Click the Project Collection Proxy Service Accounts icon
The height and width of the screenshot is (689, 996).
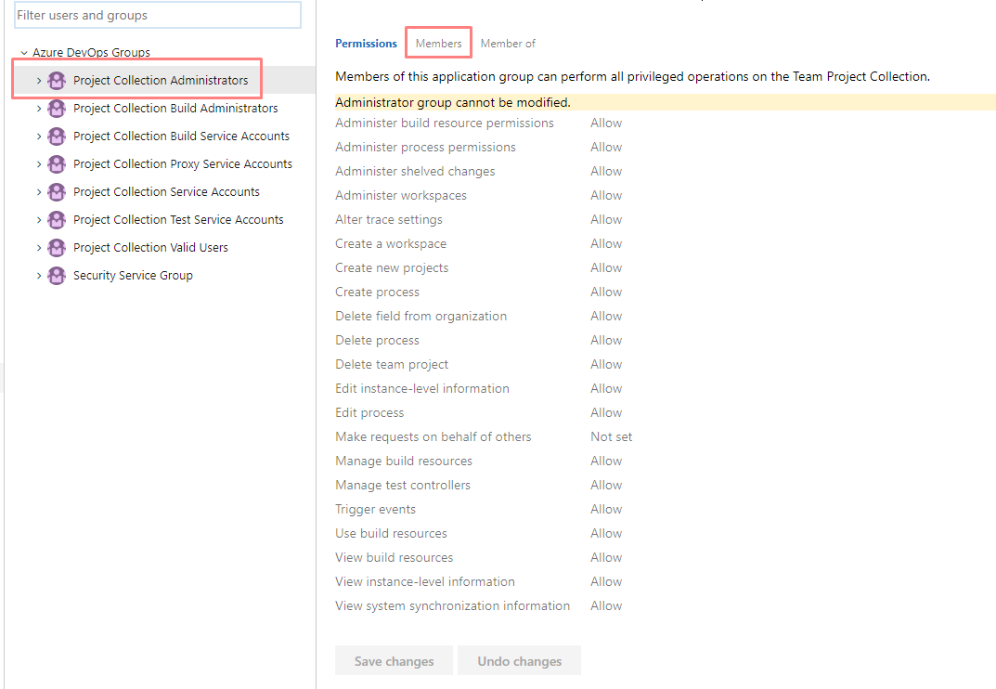[57, 164]
